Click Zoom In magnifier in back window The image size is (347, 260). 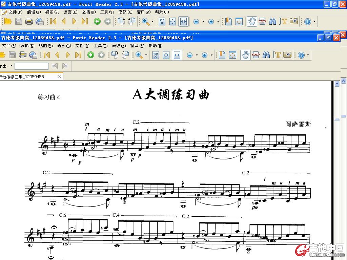coord(146,21)
